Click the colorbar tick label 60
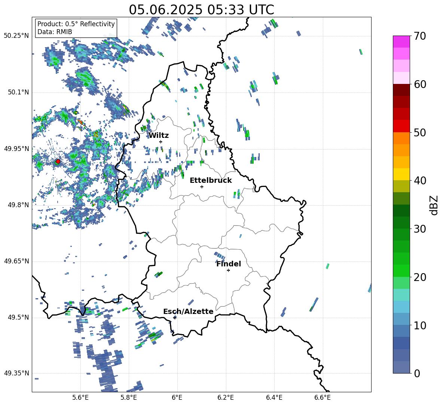This screenshot has width=443, height=405. tap(420, 84)
